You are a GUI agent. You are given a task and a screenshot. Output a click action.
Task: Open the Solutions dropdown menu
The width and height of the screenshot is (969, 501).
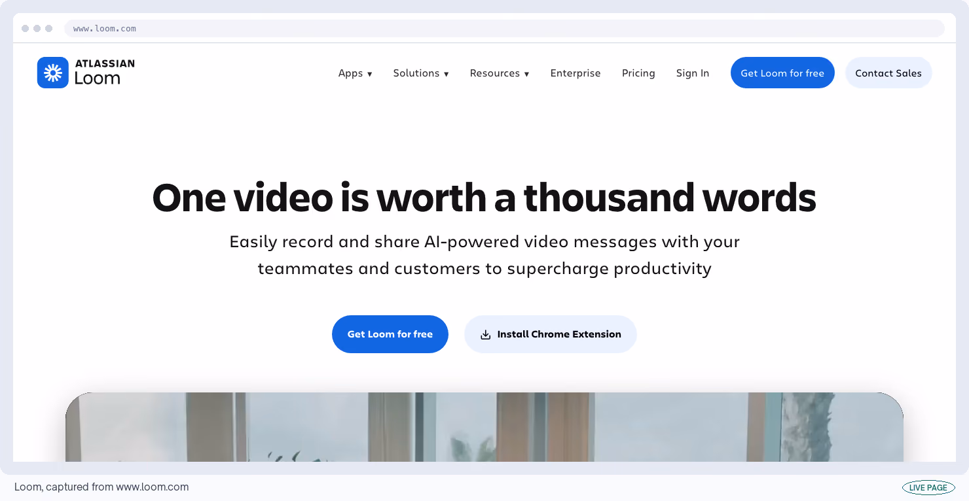421,73
